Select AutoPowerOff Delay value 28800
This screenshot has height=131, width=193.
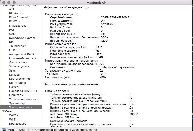tap(134, 114)
